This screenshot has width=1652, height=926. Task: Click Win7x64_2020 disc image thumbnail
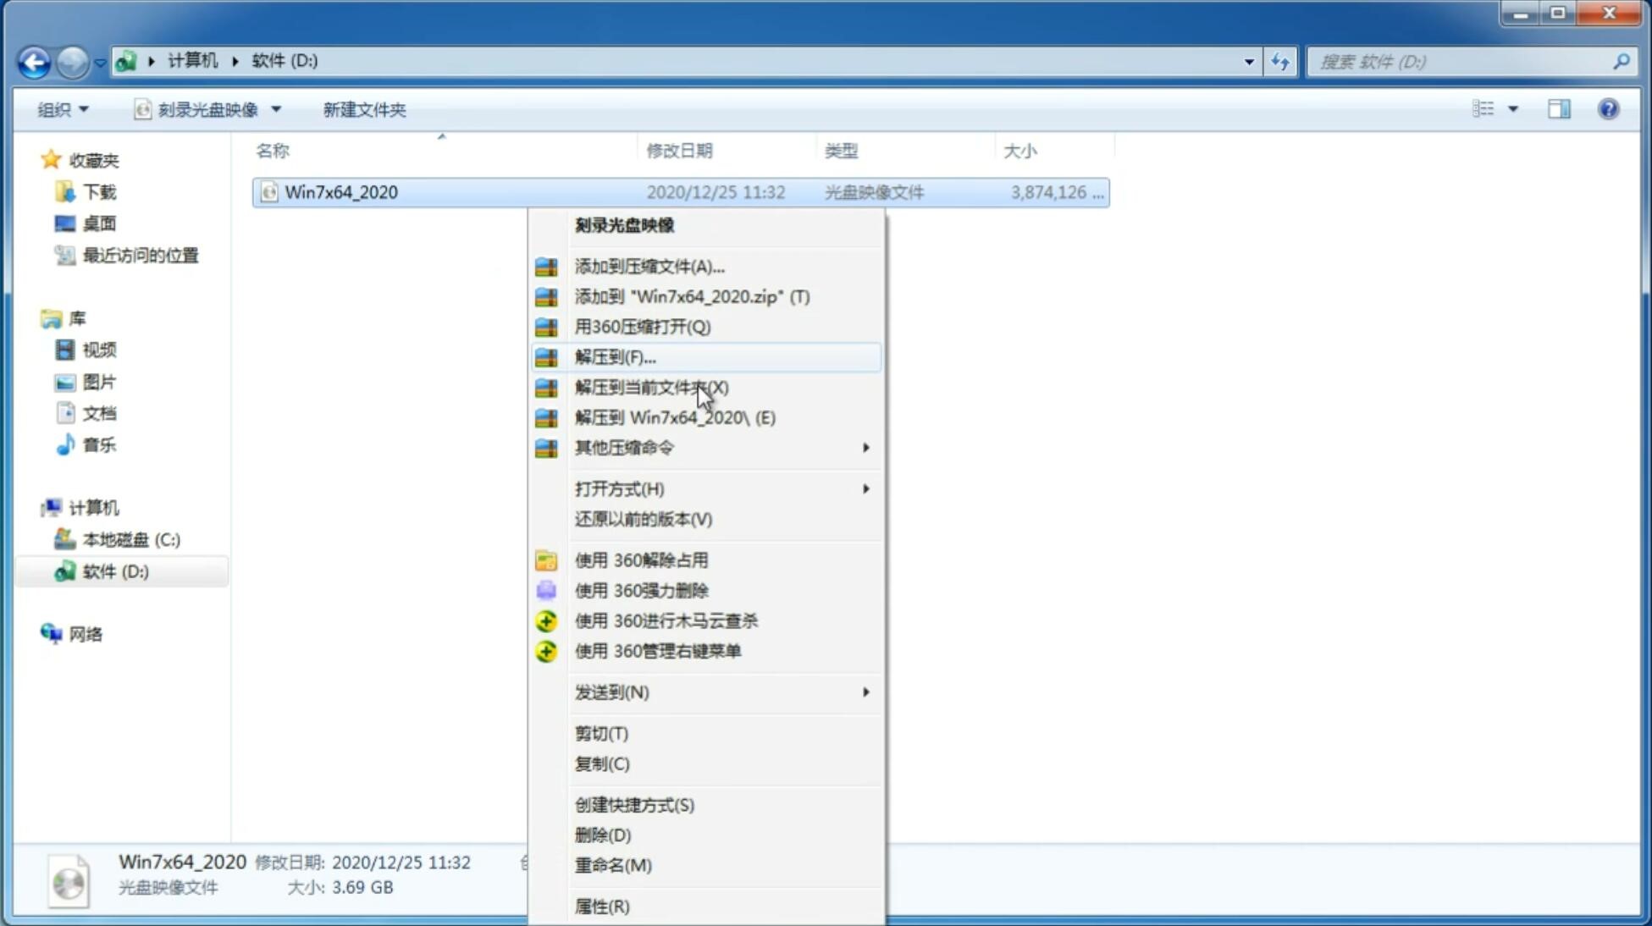pyautogui.click(x=71, y=879)
